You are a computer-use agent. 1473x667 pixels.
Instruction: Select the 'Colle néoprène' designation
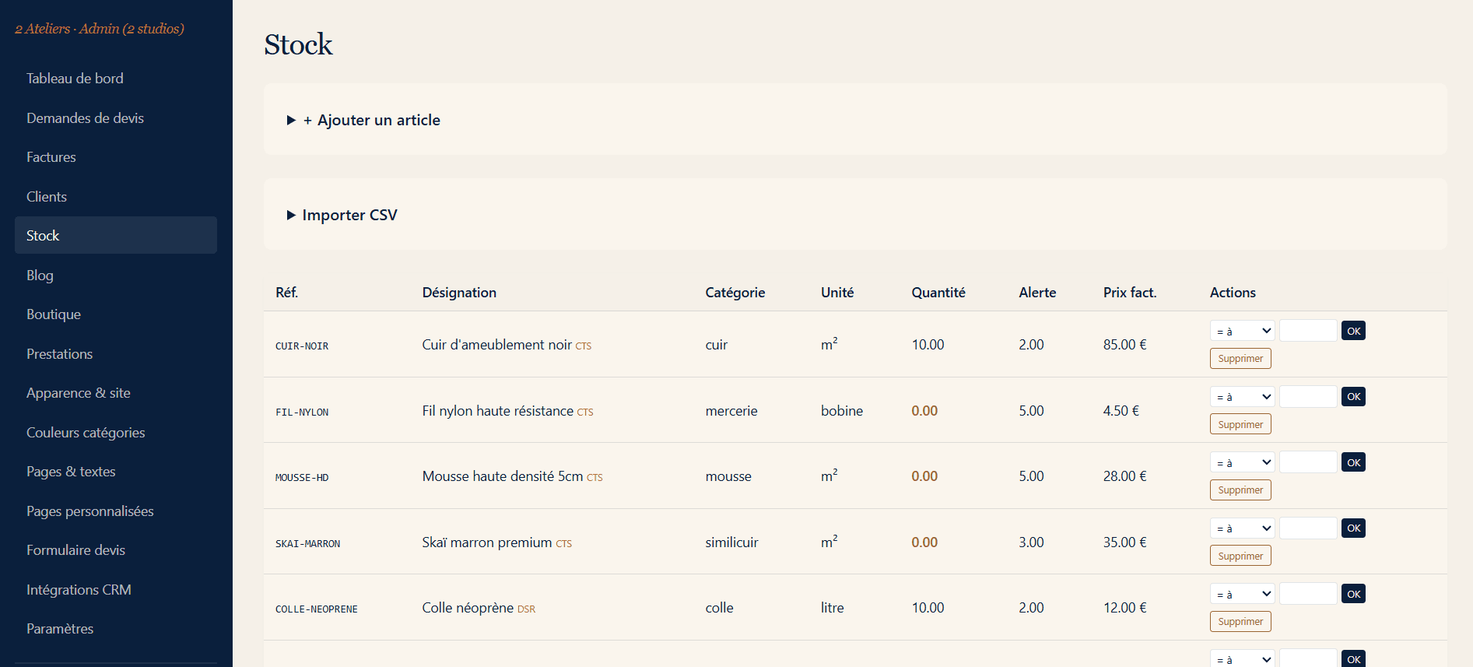[x=468, y=608]
